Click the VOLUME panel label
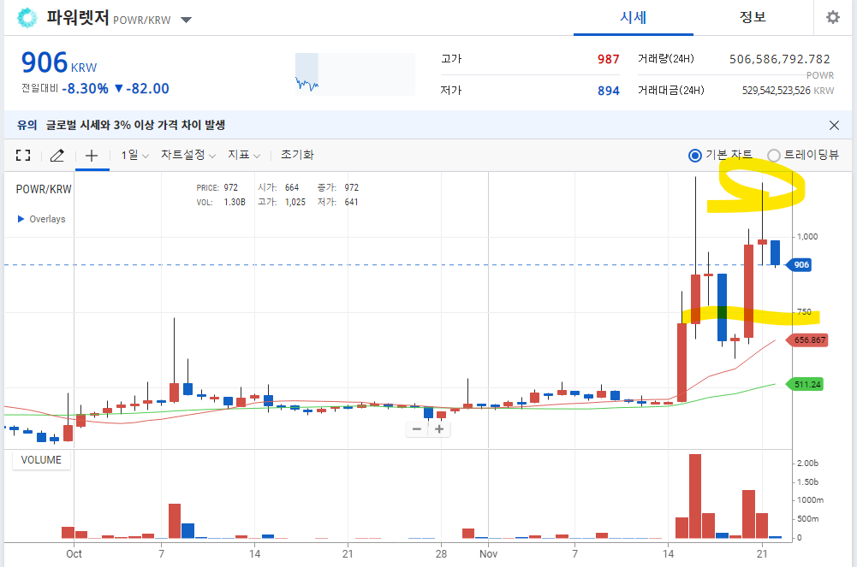This screenshot has width=857, height=567. (x=42, y=460)
